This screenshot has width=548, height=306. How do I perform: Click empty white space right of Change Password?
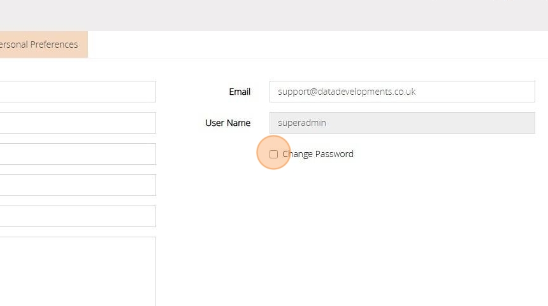[x=459, y=154]
